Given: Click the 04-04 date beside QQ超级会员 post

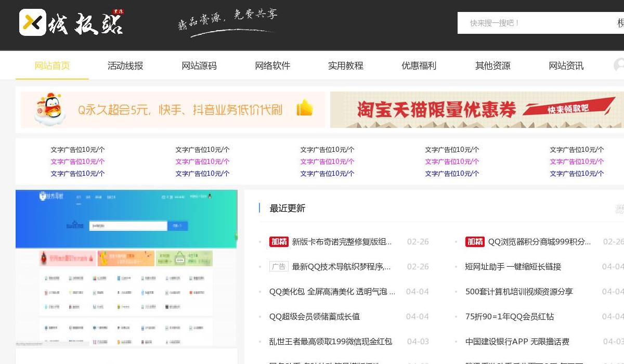Looking at the screenshot, I should [x=418, y=317].
